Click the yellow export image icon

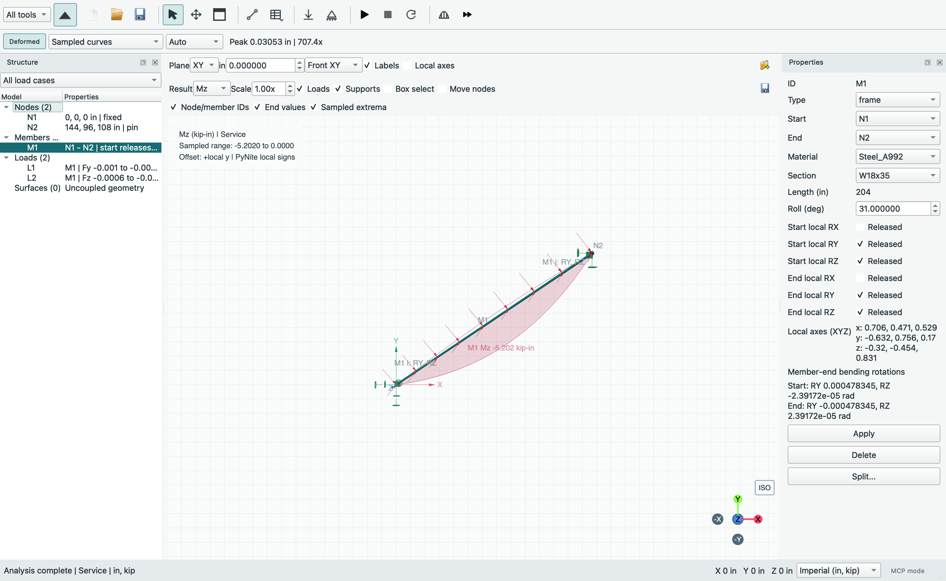point(764,65)
